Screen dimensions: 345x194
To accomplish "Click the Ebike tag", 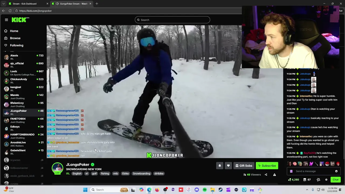I will point(125,174).
